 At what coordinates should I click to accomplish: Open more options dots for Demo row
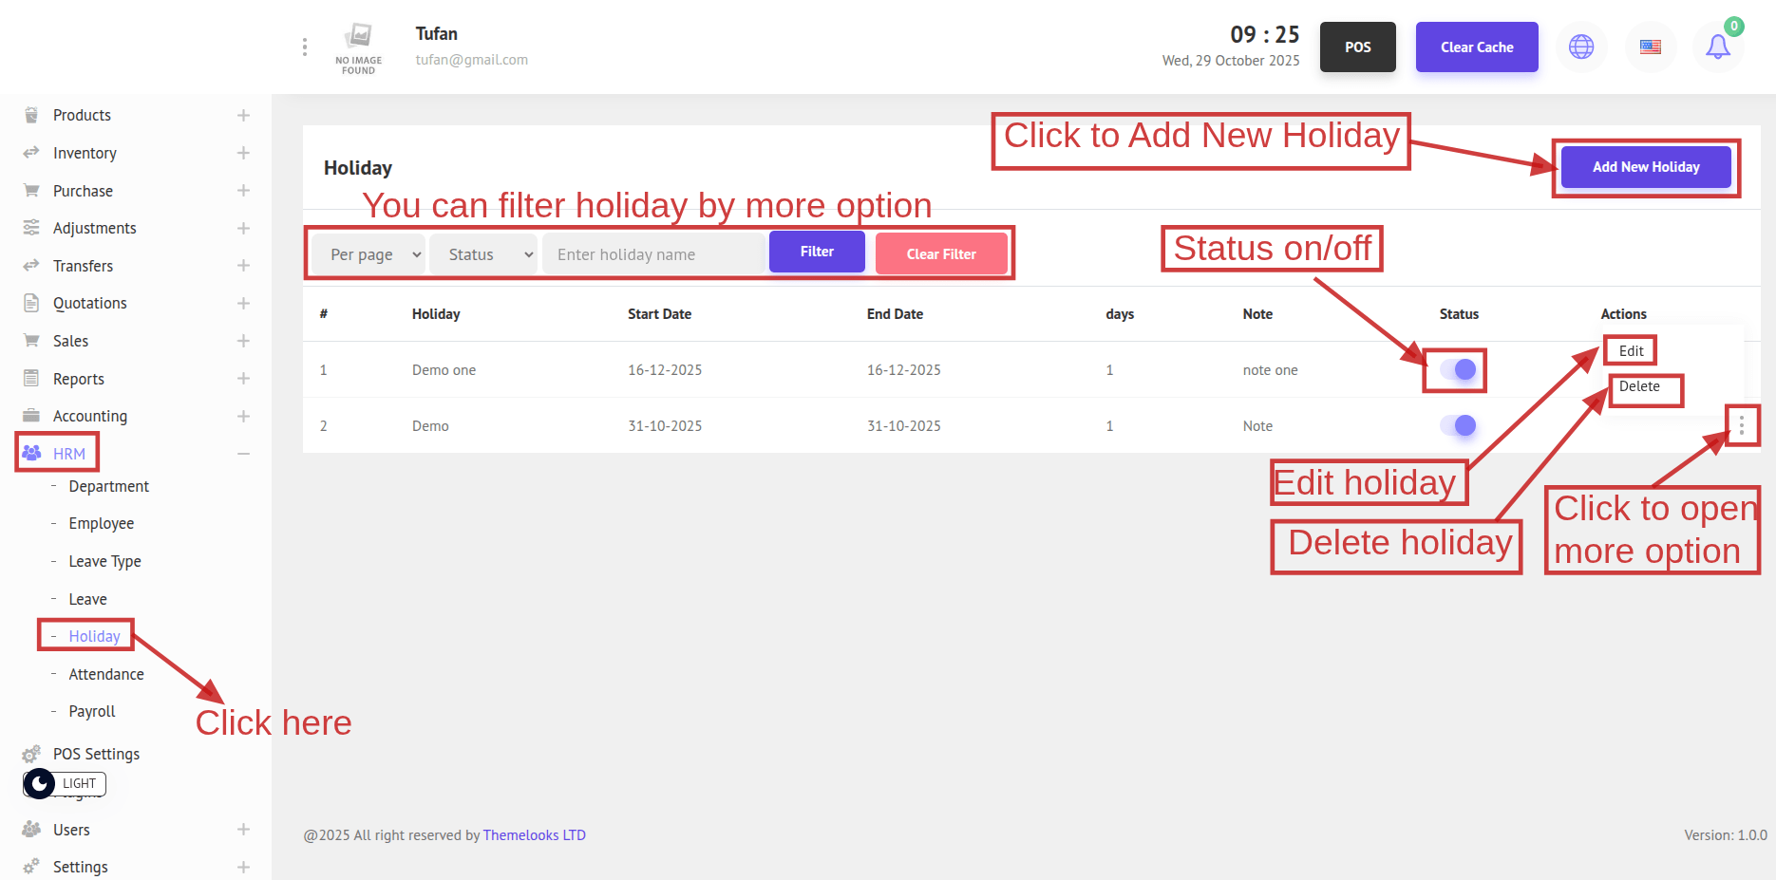click(1741, 425)
